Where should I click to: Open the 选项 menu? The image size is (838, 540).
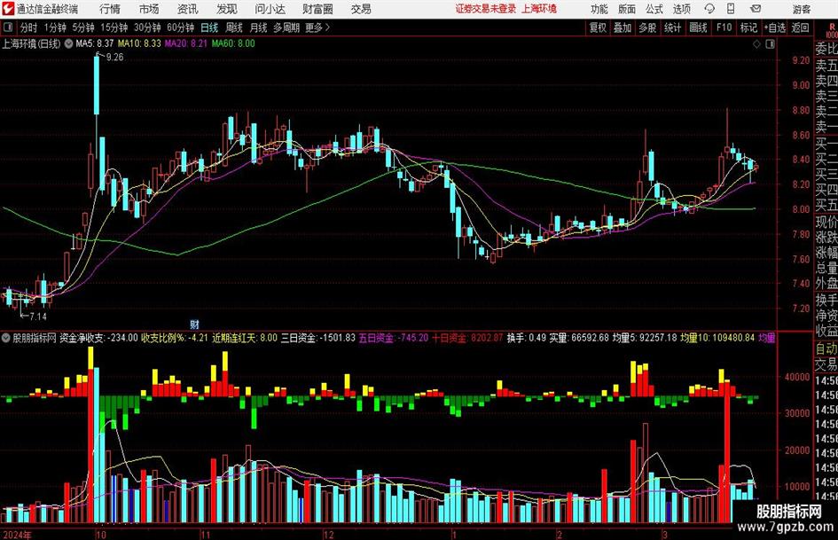tap(681, 9)
